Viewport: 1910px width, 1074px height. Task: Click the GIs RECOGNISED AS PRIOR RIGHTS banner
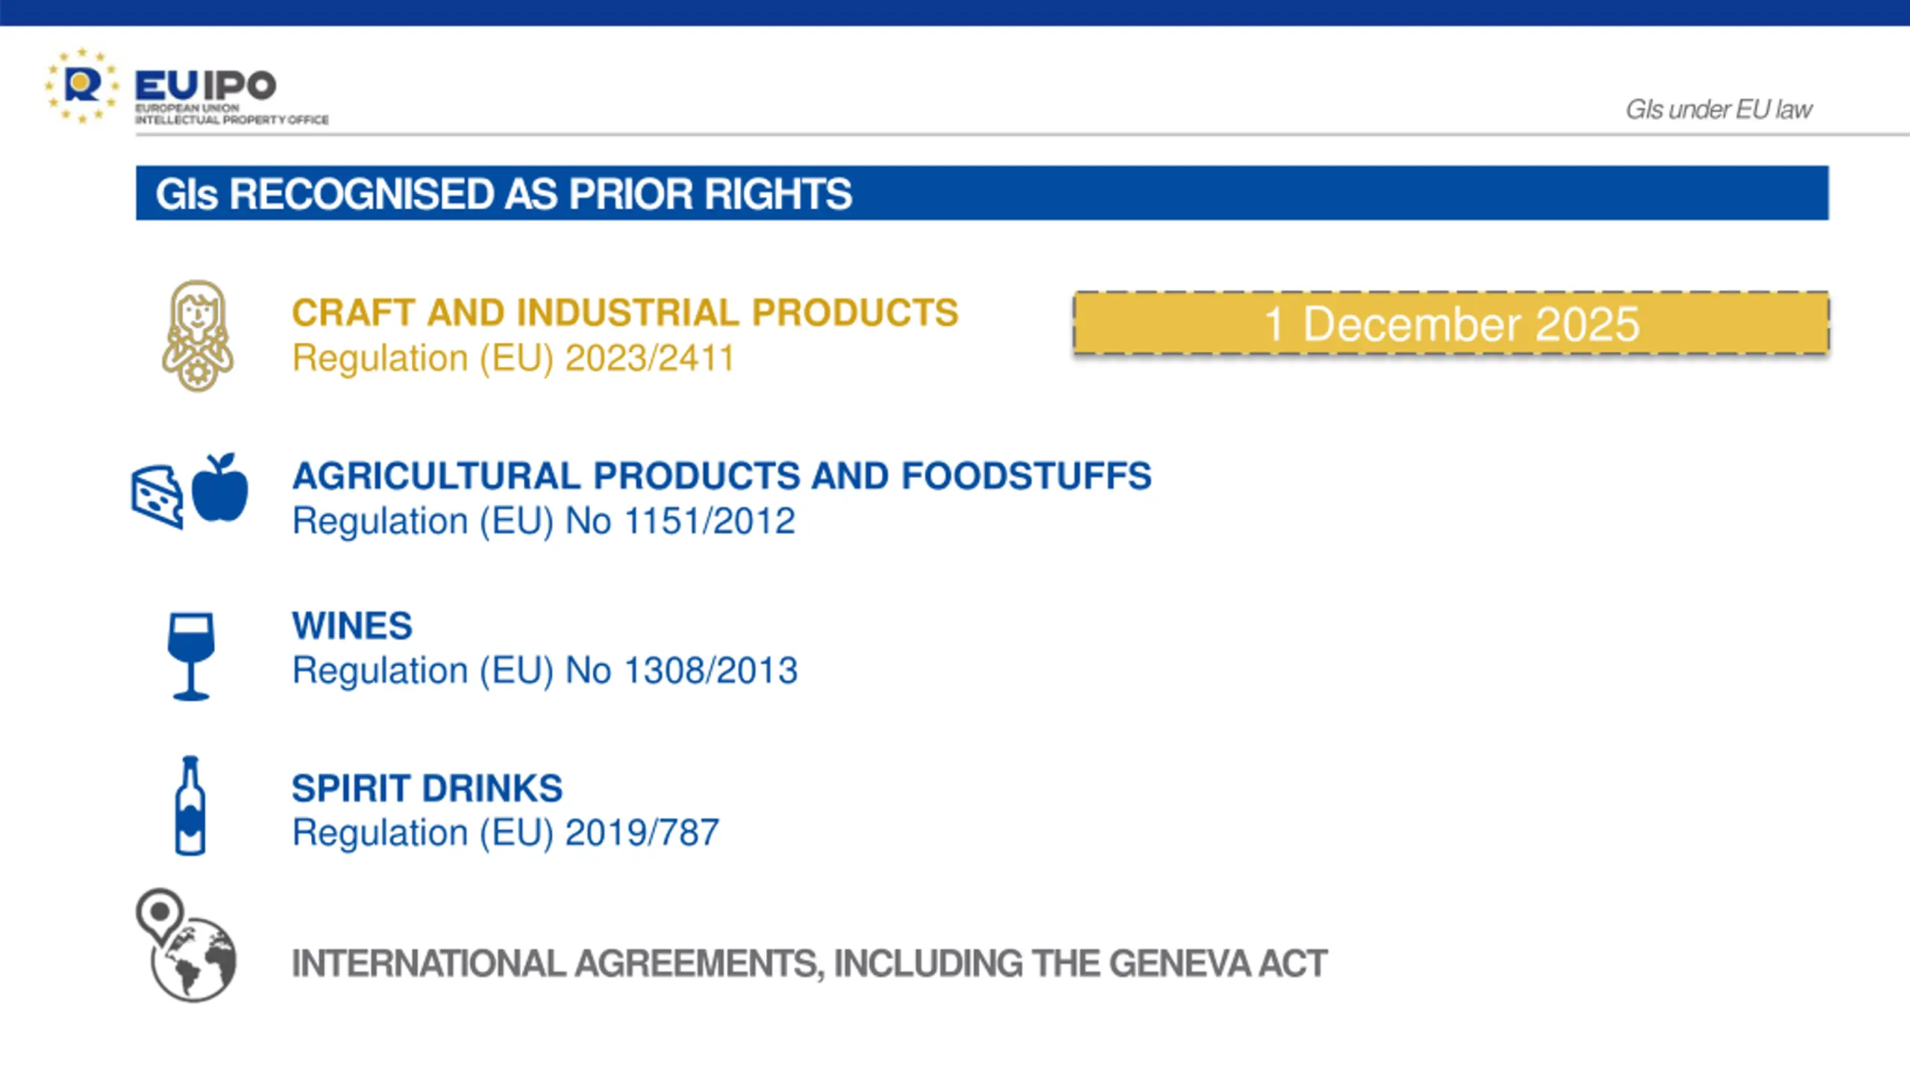(982, 193)
